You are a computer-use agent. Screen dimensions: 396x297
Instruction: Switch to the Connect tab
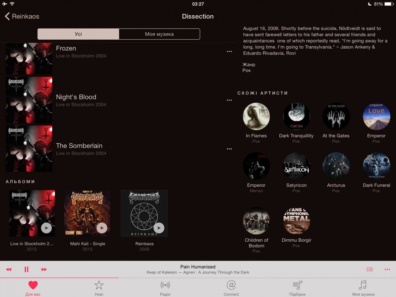click(231, 288)
